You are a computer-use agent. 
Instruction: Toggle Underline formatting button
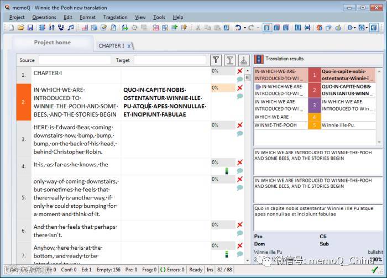[x=286, y=28]
